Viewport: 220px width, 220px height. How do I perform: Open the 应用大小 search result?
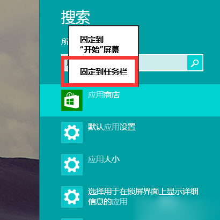click(104, 159)
